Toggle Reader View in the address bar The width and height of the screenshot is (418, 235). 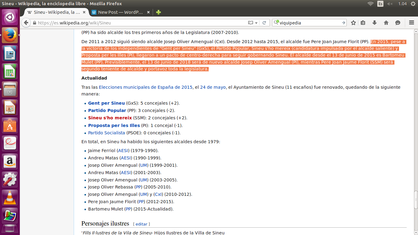pyautogui.click(x=251, y=23)
